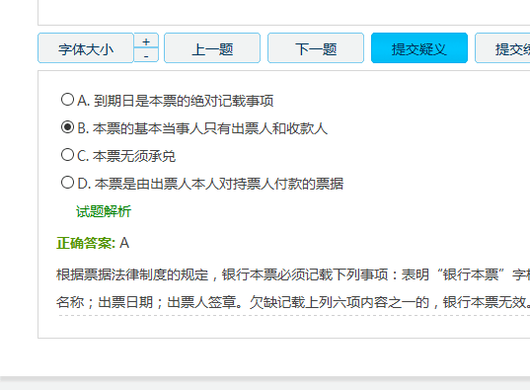Image resolution: width=530 pixels, height=390 pixels.
Task: Click the text 本票的基本当事人只有出票人和收款人
Action: [x=210, y=128]
